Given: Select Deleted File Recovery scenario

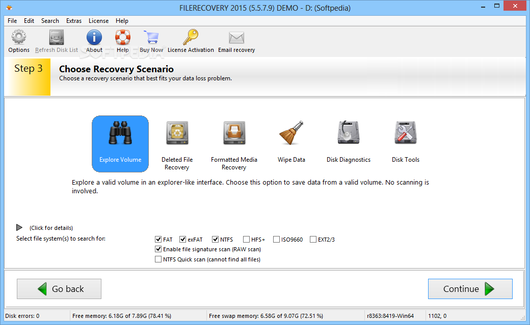Looking at the screenshot, I should tap(177, 145).
